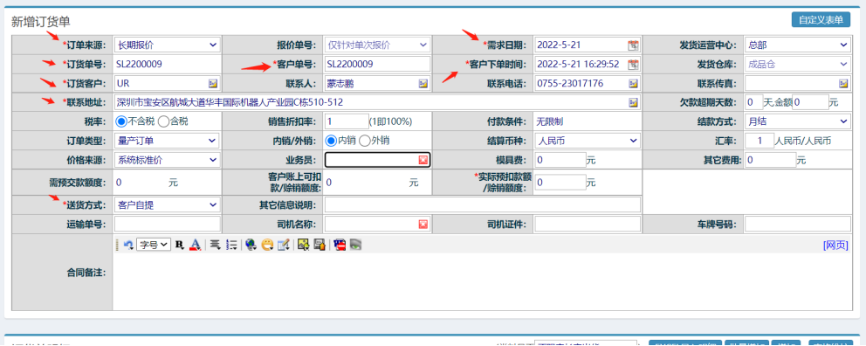Toggle bold formatting in remarks editor
Image resolution: width=866 pixels, height=346 pixels.
[179, 245]
